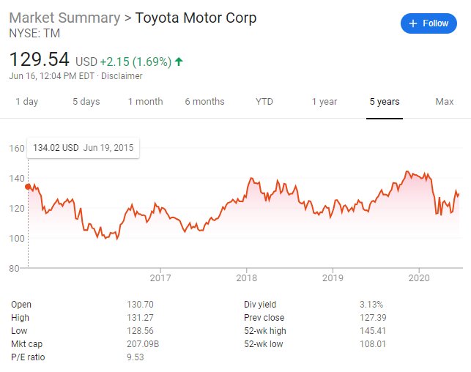471x372 pixels.
Task: Open the Disclaimer link
Action: pyautogui.click(x=122, y=76)
